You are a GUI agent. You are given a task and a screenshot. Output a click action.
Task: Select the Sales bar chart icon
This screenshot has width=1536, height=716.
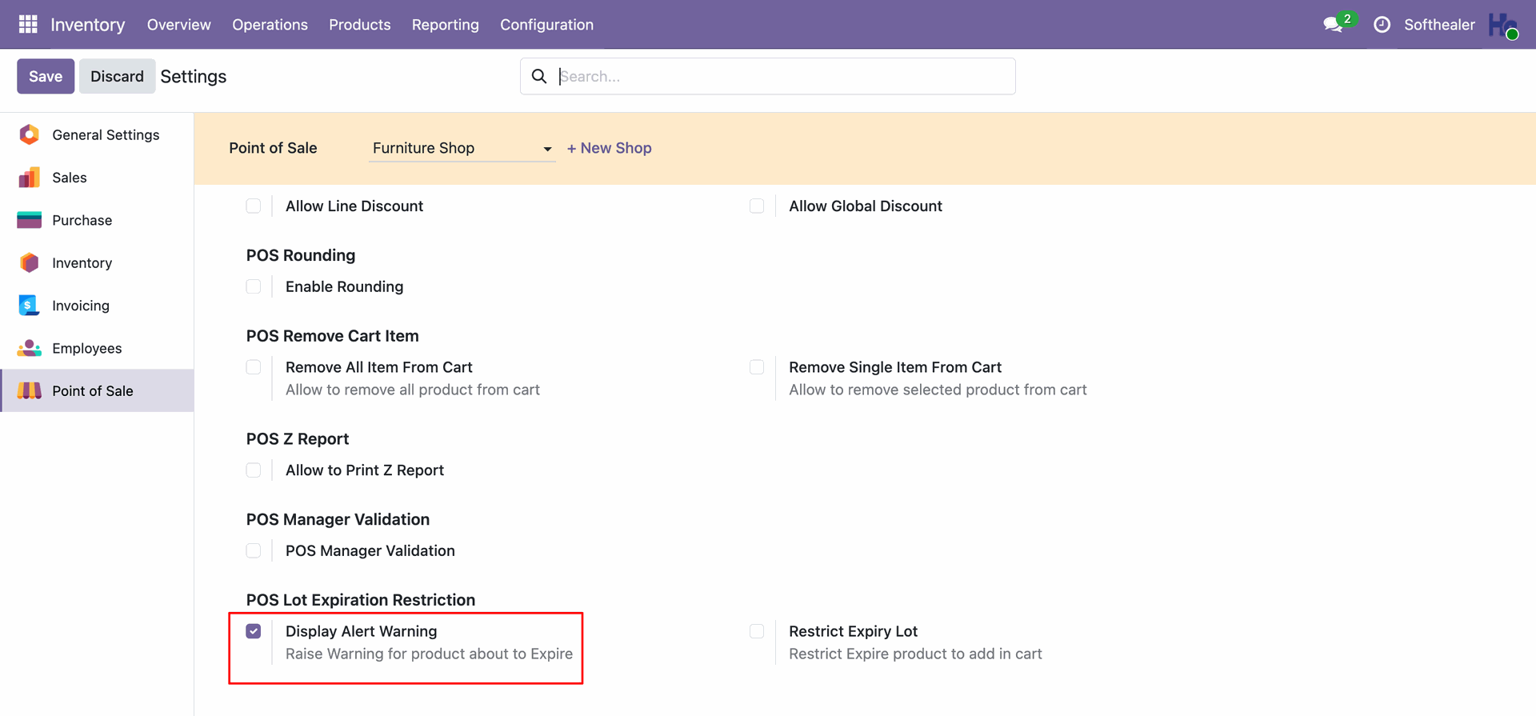[x=30, y=178]
